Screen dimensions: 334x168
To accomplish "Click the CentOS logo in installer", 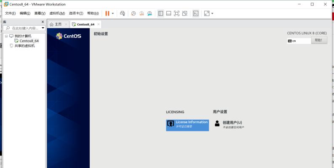I will click(68, 36).
